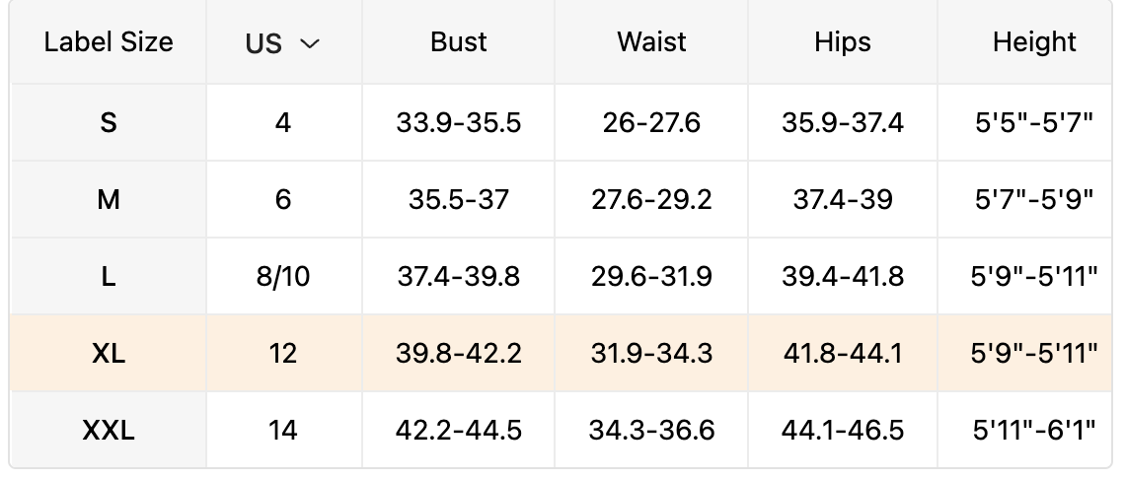Select the M size row label
Screen dimensions: 1125x479
click(109, 200)
